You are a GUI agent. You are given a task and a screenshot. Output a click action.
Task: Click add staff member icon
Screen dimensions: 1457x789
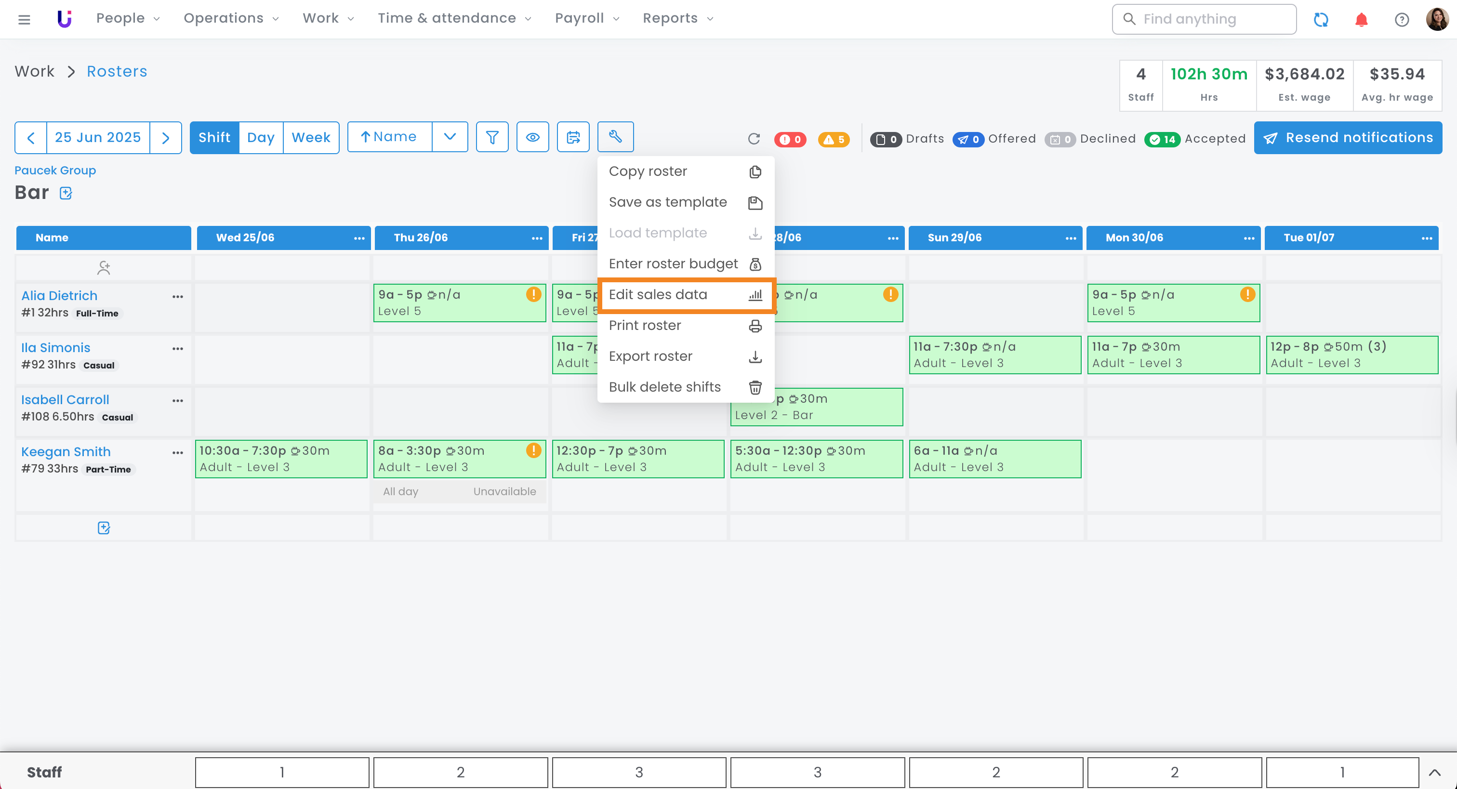click(x=104, y=267)
